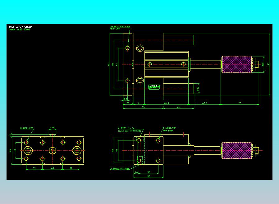The height and width of the screenshot is (204, 279).
Task: Click the '76' length dimension
Action: click(240, 103)
